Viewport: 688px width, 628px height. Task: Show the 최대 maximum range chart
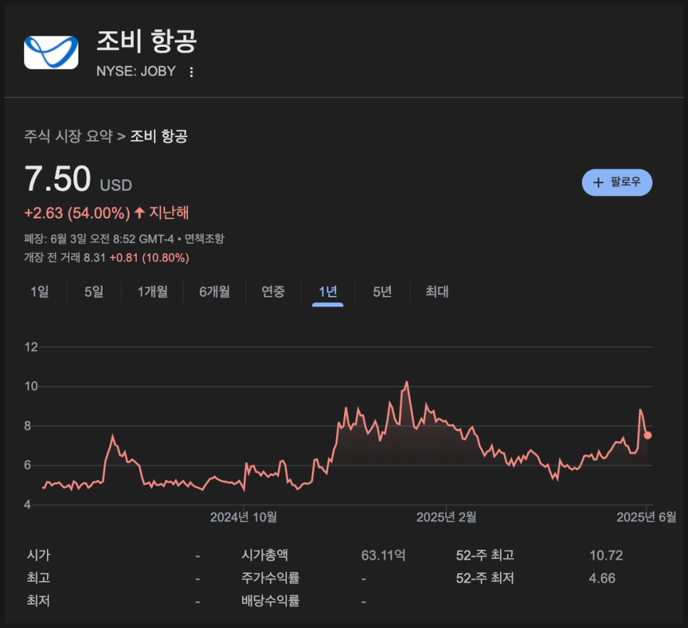437,292
